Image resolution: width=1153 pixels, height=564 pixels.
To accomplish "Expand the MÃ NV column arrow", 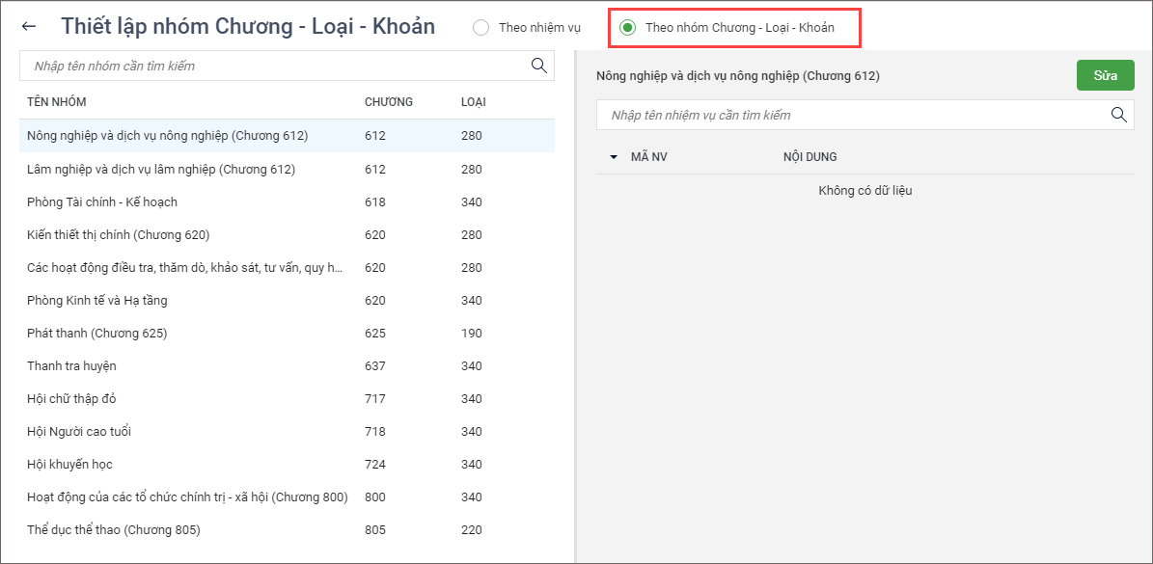I will point(614,157).
